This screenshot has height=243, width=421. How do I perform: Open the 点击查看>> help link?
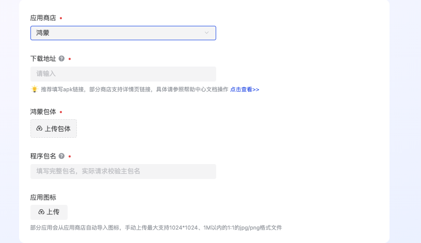pos(245,89)
